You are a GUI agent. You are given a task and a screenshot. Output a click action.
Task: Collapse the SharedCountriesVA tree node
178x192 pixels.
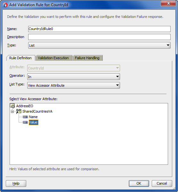[12, 111]
